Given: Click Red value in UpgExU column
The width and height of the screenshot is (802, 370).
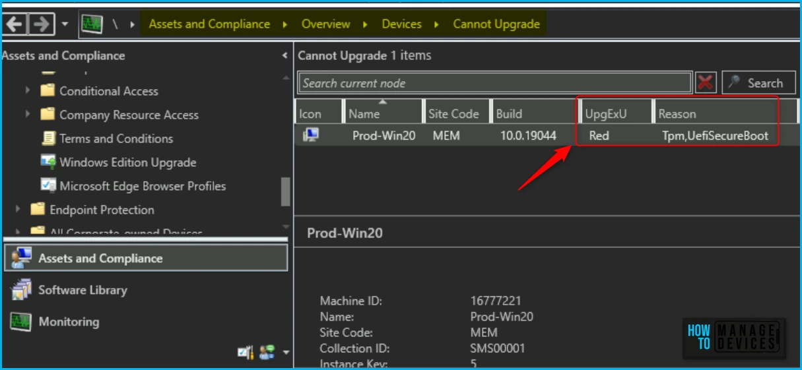Looking at the screenshot, I should (x=599, y=136).
